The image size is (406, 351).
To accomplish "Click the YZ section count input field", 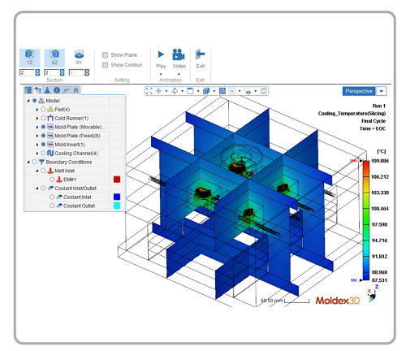I will pyautogui.click(x=28, y=72).
